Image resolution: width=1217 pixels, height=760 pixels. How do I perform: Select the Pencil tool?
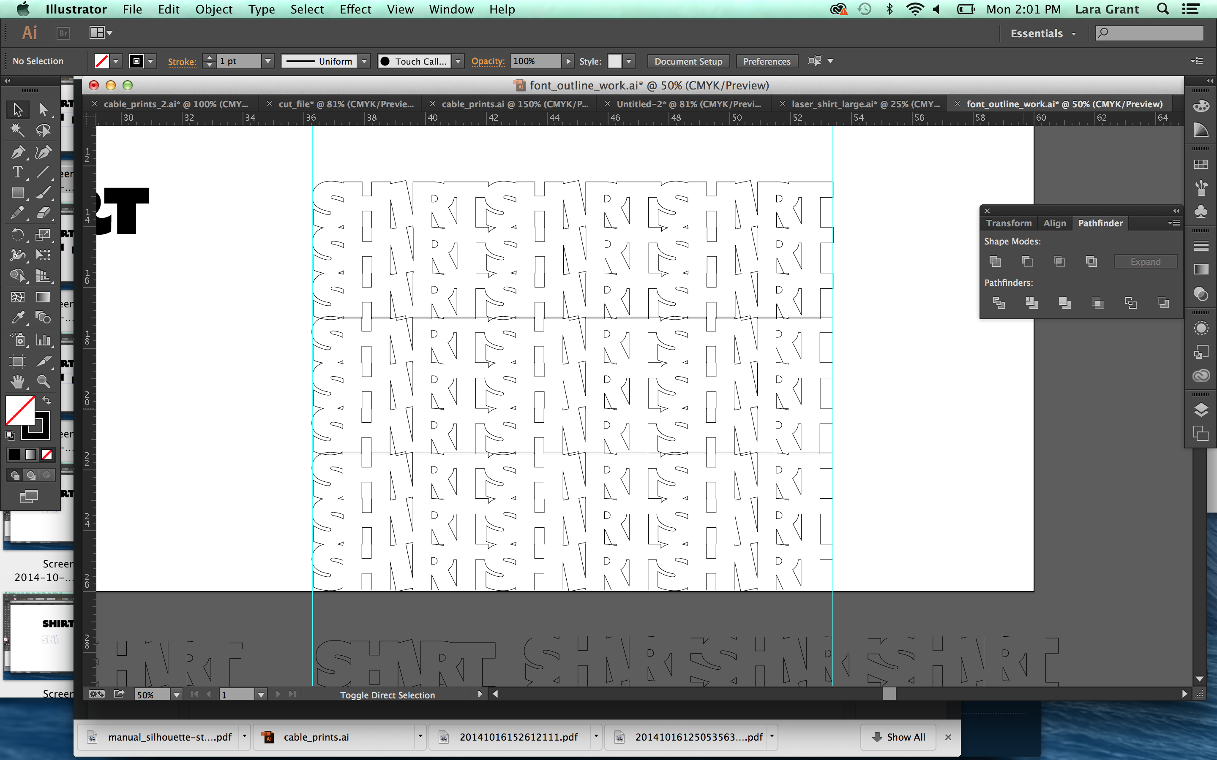click(x=18, y=213)
